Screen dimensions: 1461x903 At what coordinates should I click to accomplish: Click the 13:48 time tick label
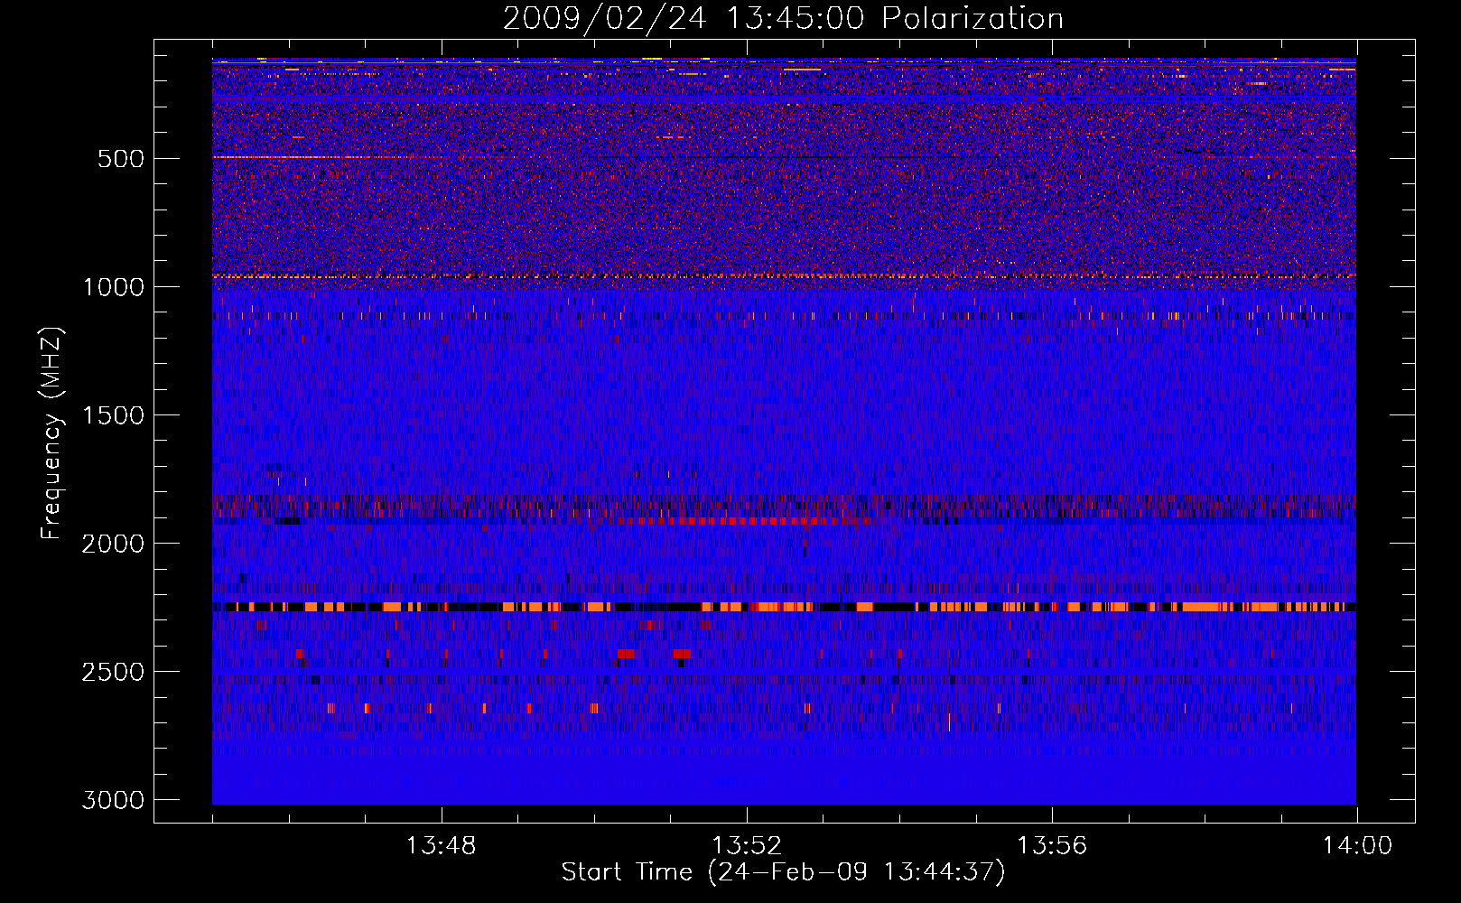coord(441,846)
